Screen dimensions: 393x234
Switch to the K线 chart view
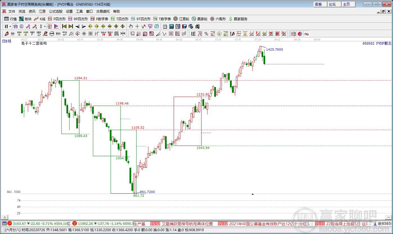click(40, 19)
